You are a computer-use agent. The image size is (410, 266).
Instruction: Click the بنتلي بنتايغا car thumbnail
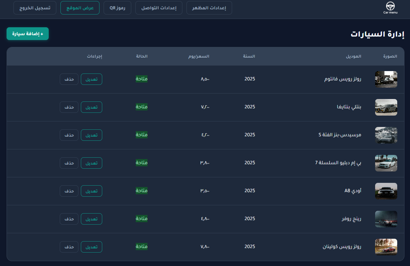(386, 107)
